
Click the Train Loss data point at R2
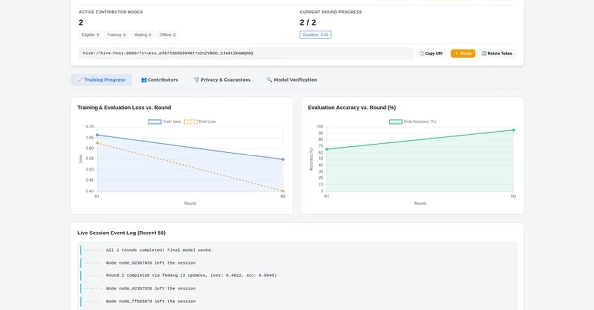point(283,159)
